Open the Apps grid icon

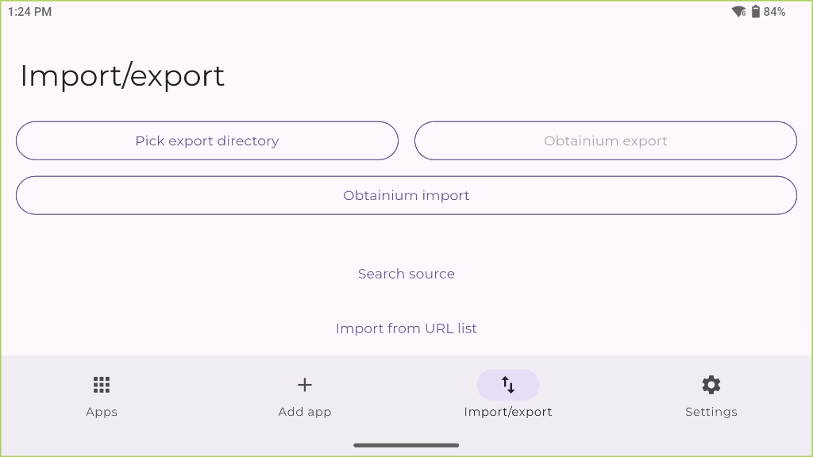(x=102, y=385)
